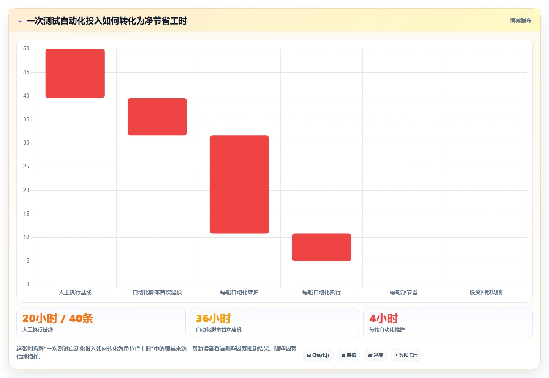Click the description paragraph below the cards
549x378 pixels.
(156, 353)
